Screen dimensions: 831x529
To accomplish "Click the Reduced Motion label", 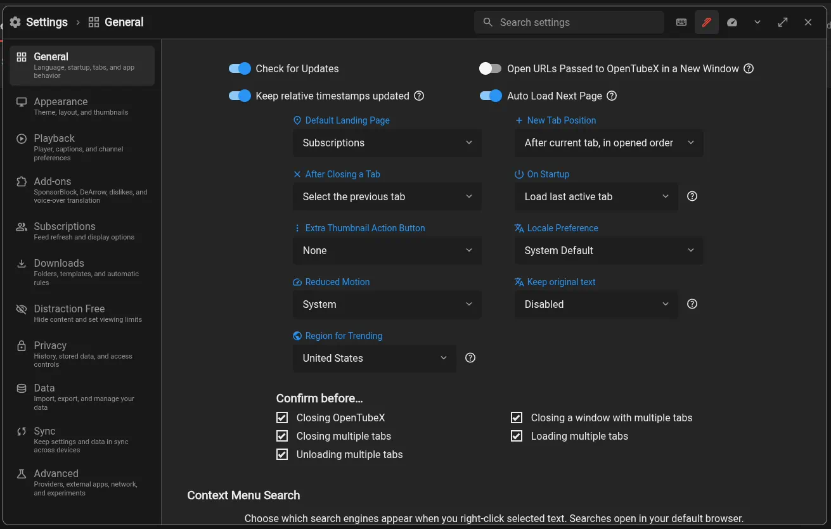I will click(337, 282).
